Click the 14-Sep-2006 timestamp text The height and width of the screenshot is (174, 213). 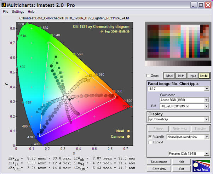115,31
